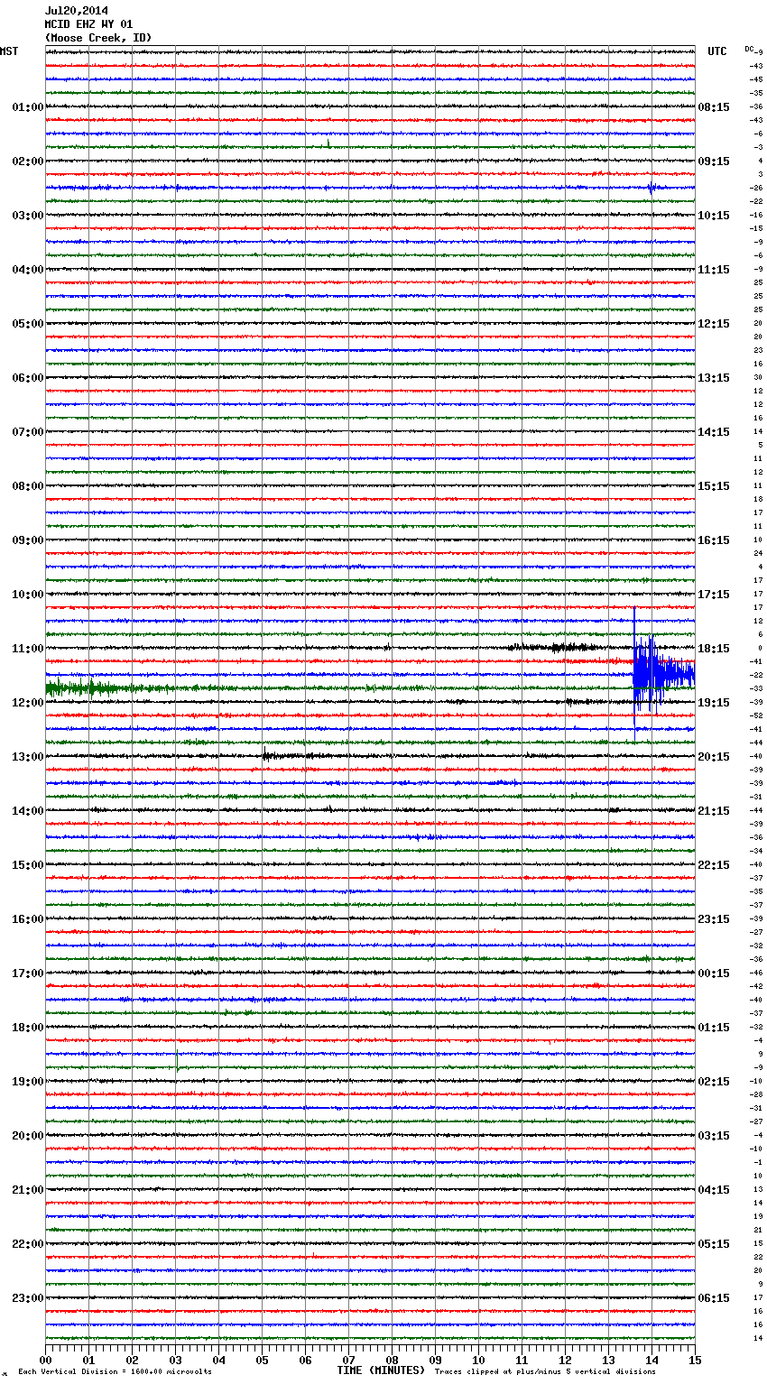This screenshot has width=767, height=1384.
Task: Click the "09:15" UTC row label
Action: click(714, 161)
